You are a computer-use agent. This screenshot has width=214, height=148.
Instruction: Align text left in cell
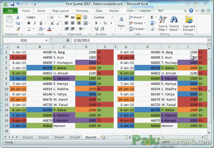click(x=67, y=23)
